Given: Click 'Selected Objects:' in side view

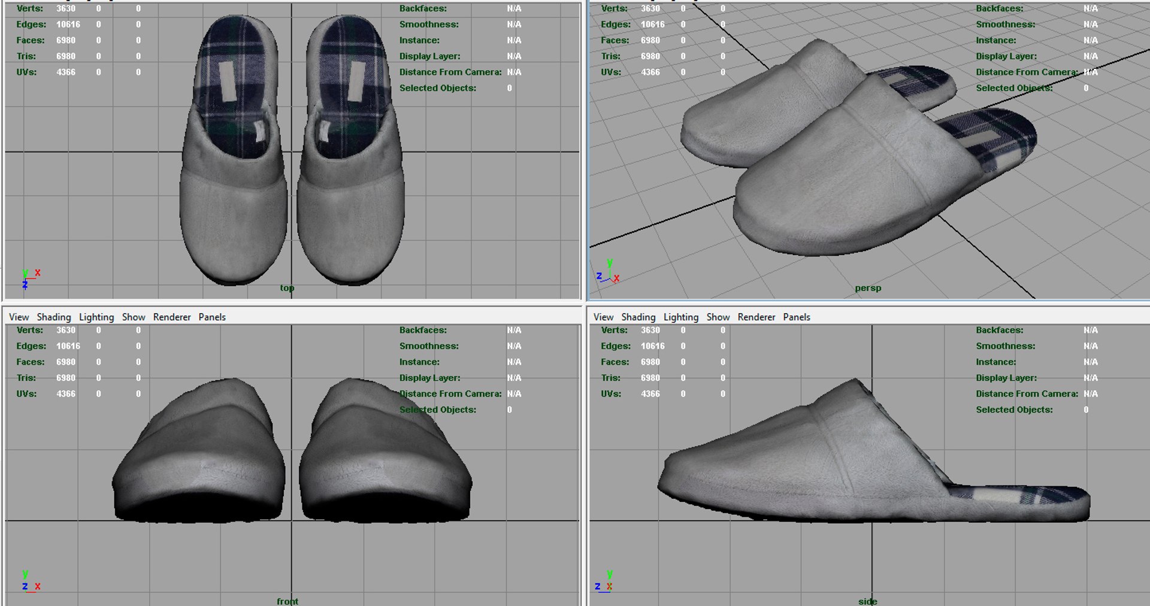Looking at the screenshot, I should click(1015, 410).
